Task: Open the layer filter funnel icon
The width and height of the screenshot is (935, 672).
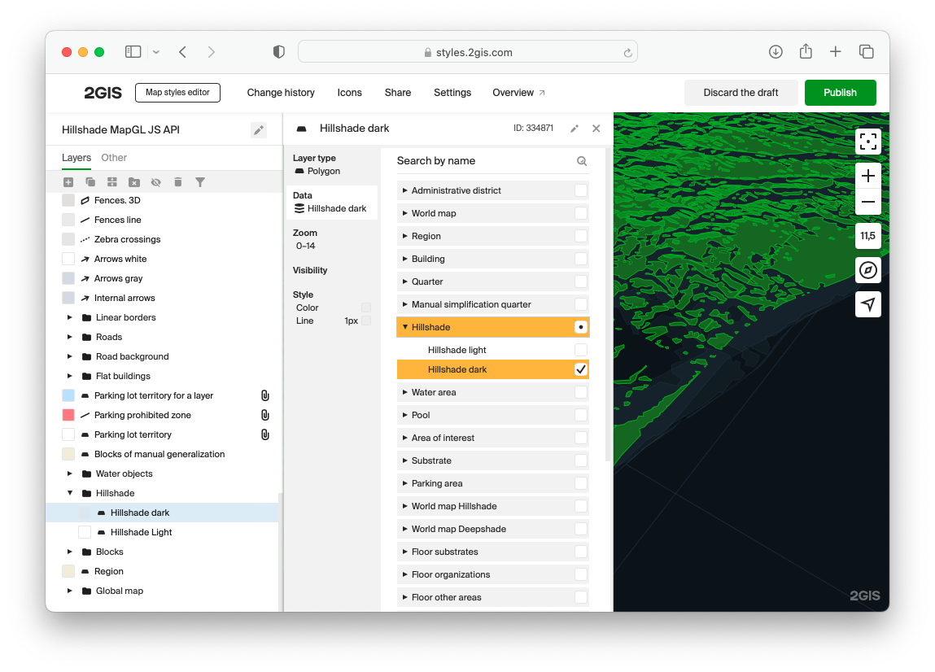Action: 200,182
